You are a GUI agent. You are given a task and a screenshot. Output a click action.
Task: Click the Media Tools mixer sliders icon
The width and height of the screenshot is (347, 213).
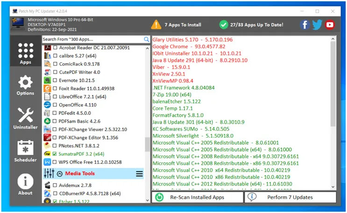[49, 173]
